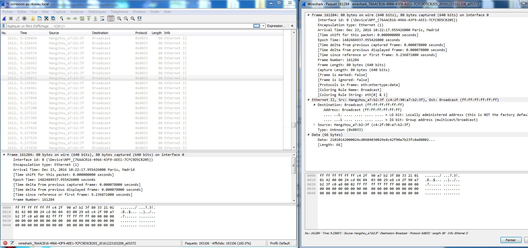Click the Fermer button
This screenshot has width=528, height=248.
click(510, 240)
